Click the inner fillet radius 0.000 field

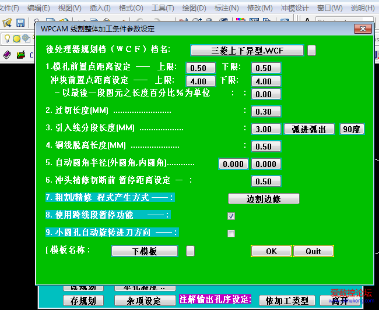coord(266,164)
